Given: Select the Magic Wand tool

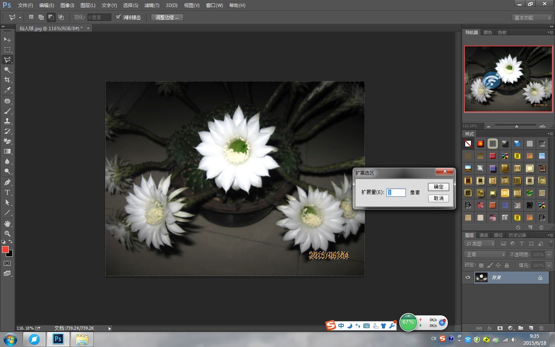Looking at the screenshot, I should click(x=7, y=70).
